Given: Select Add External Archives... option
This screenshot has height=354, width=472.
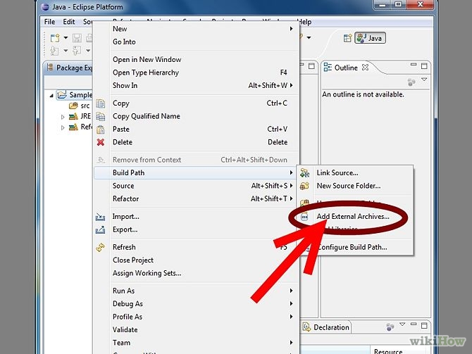Looking at the screenshot, I should [x=353, y=216].
